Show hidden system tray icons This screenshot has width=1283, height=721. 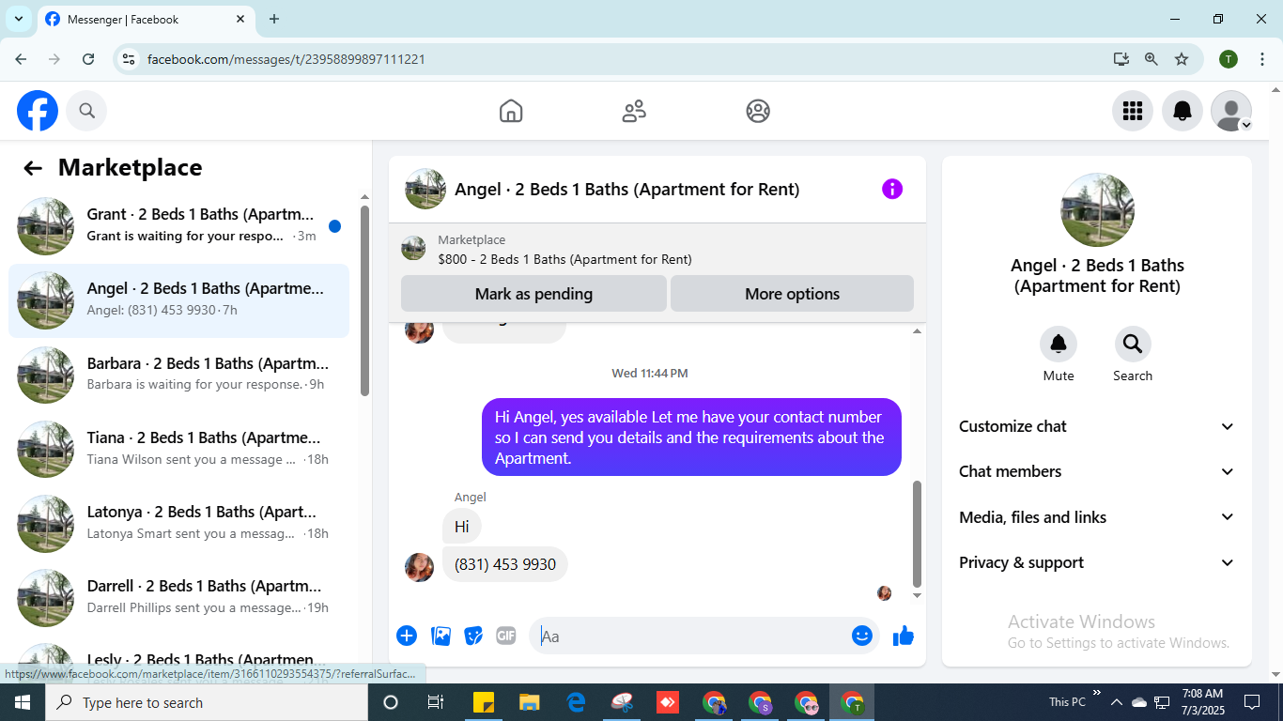point(1117,702)
